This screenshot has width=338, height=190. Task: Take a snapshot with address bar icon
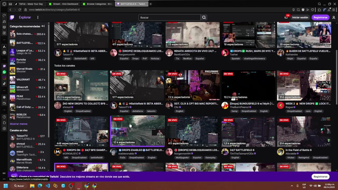[298, 10]
